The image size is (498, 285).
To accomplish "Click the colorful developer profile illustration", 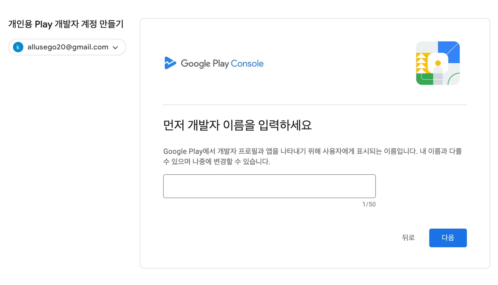I will [x=438, y=63].
